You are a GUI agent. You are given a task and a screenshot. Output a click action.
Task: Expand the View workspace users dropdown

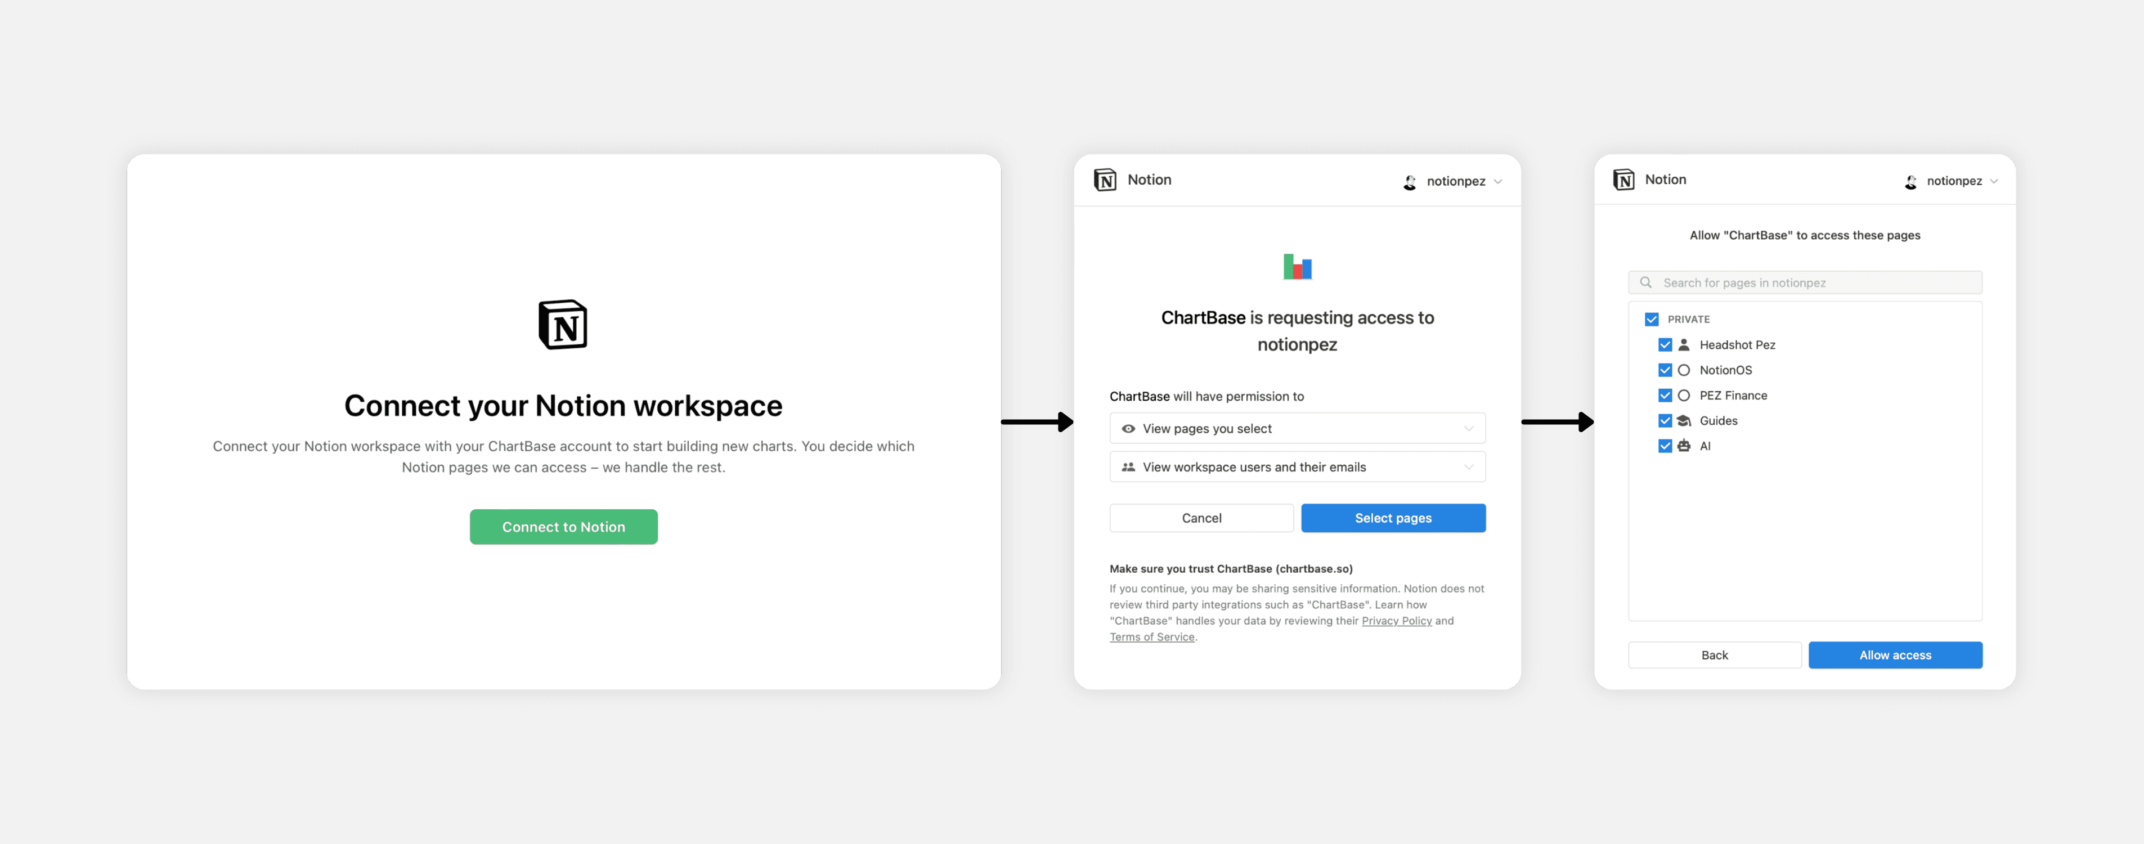tap(1470, 466)
